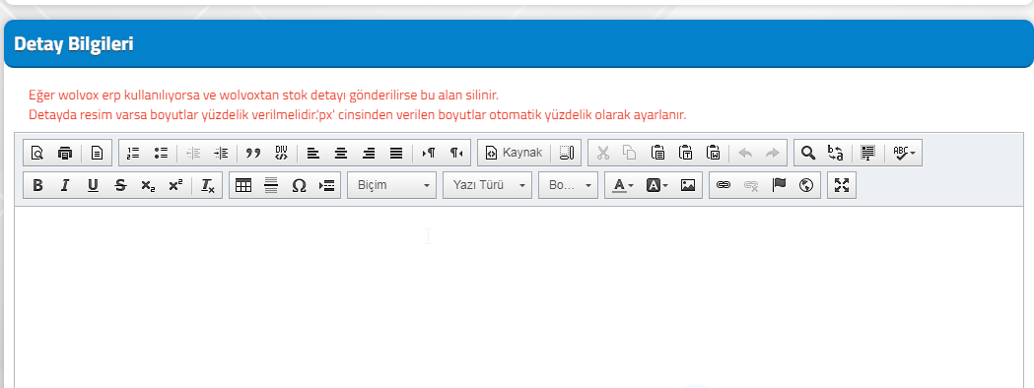Justify the text alignment
Viewport: 1034px width, 388px height.
(396, 153)
